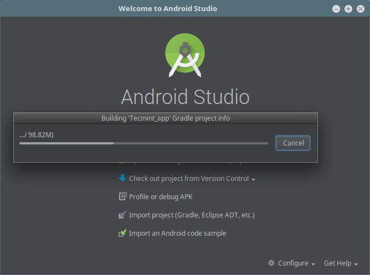Click the blue checkout arrow icon

pyautogui.click(x=122, y=178)
